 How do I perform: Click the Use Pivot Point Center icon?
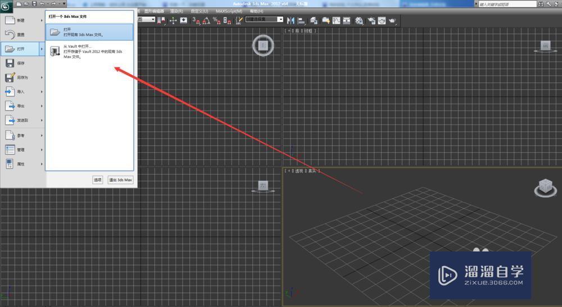click(x=161, y=20)
